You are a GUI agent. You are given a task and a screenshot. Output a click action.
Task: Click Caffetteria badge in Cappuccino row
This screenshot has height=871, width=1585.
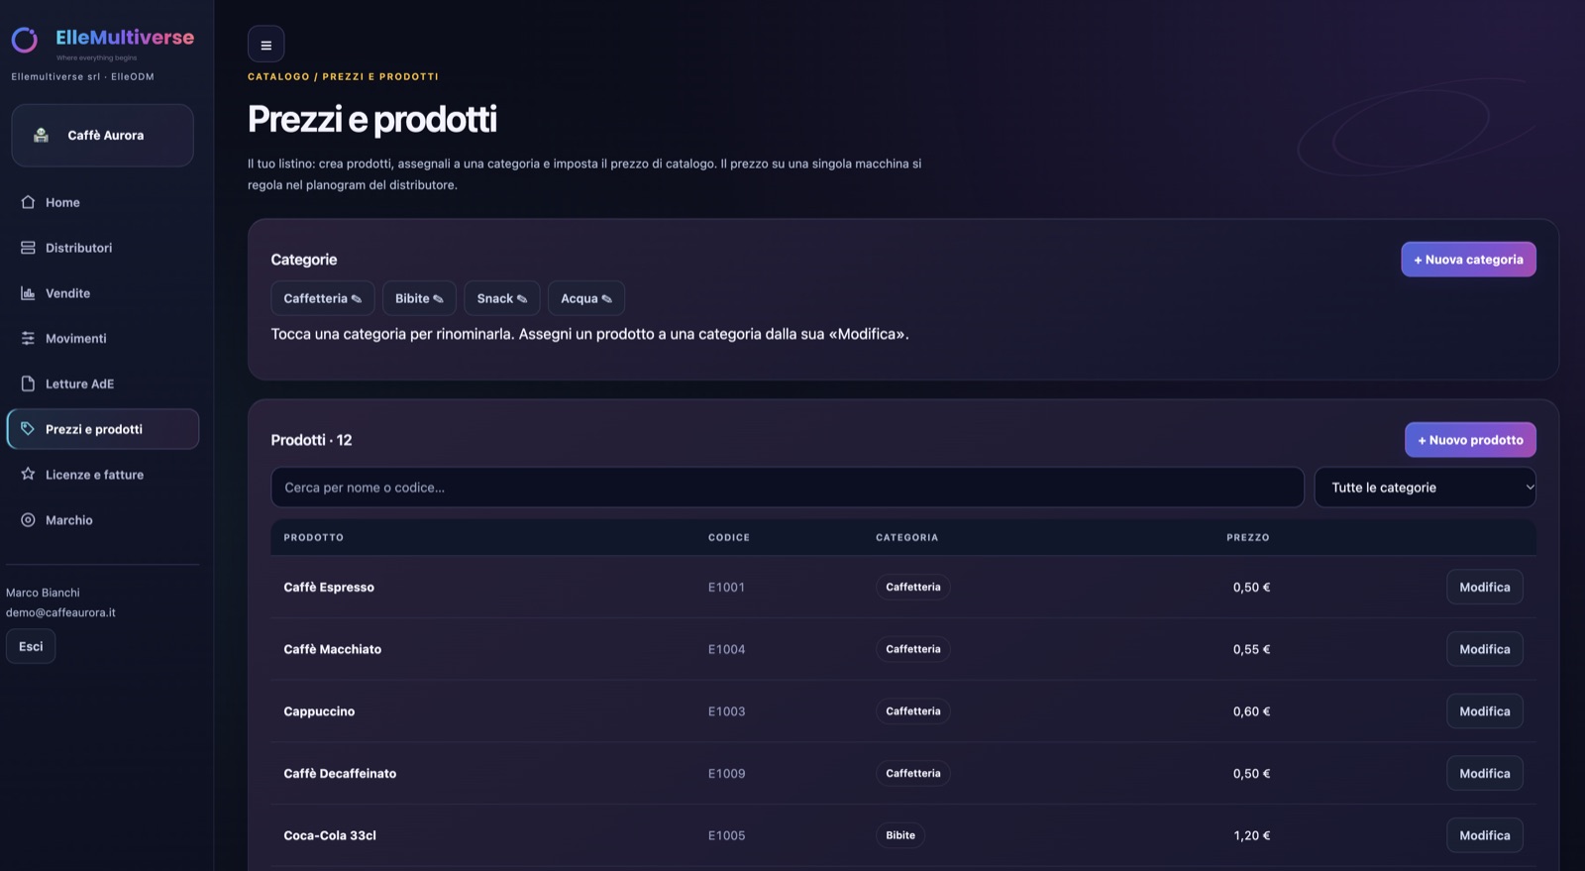912,711
